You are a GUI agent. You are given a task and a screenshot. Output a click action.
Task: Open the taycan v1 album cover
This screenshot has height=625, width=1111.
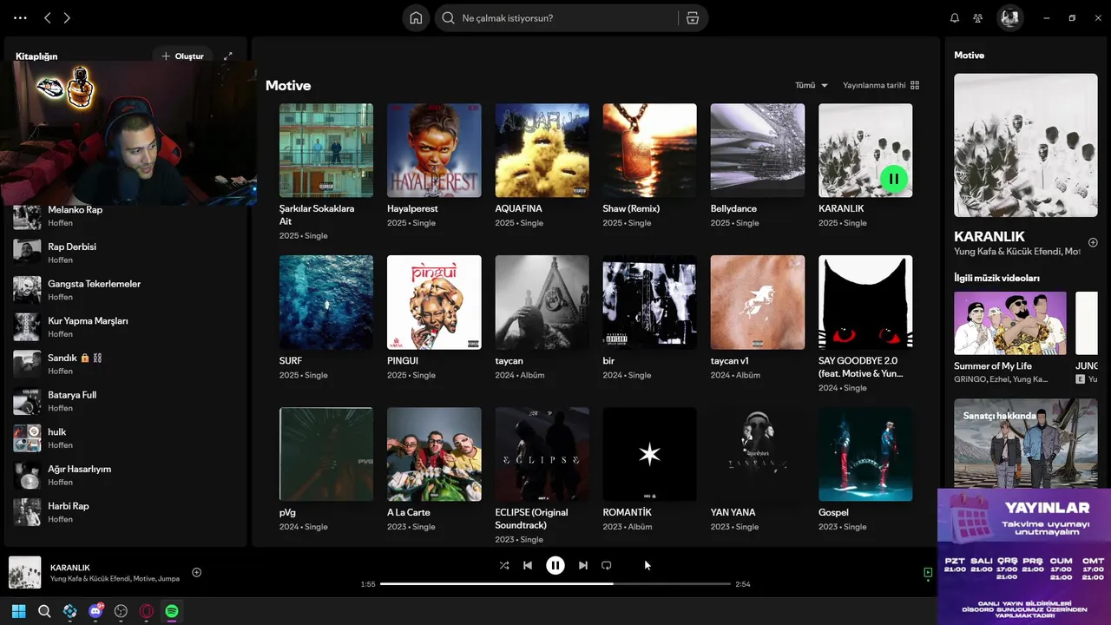[x=758, y=302]
